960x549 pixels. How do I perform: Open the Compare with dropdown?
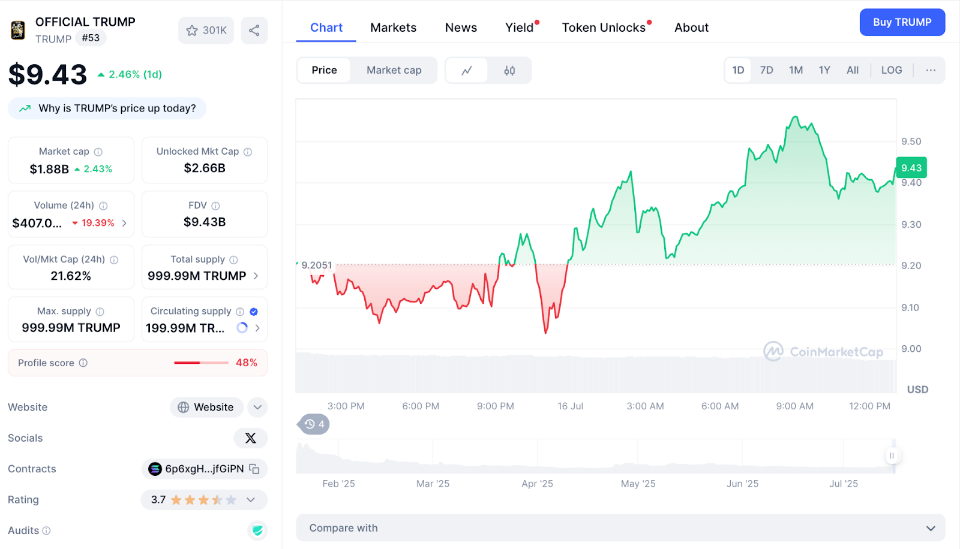(620, 528)
